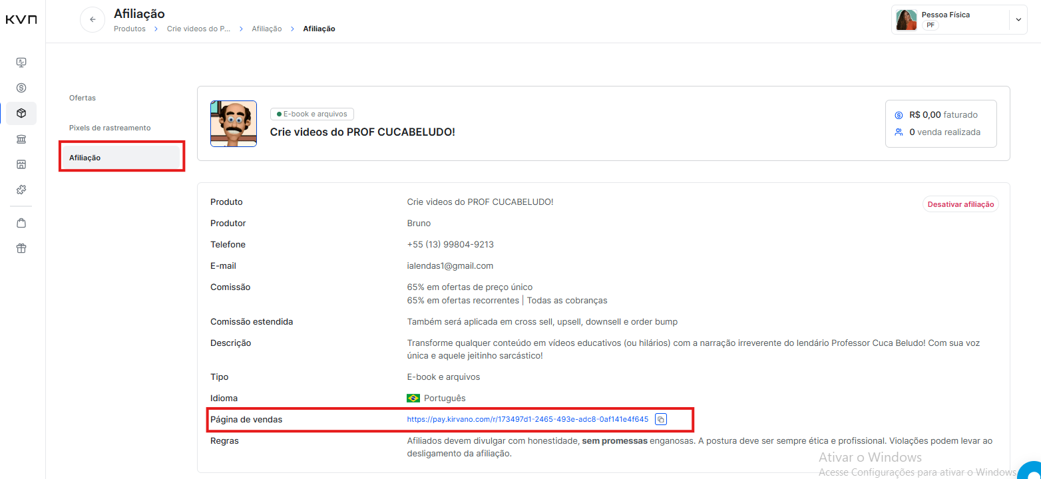Open the puzzle piece integrations icon
Screen dimensions: 1041x479
[x=21, y=190]
